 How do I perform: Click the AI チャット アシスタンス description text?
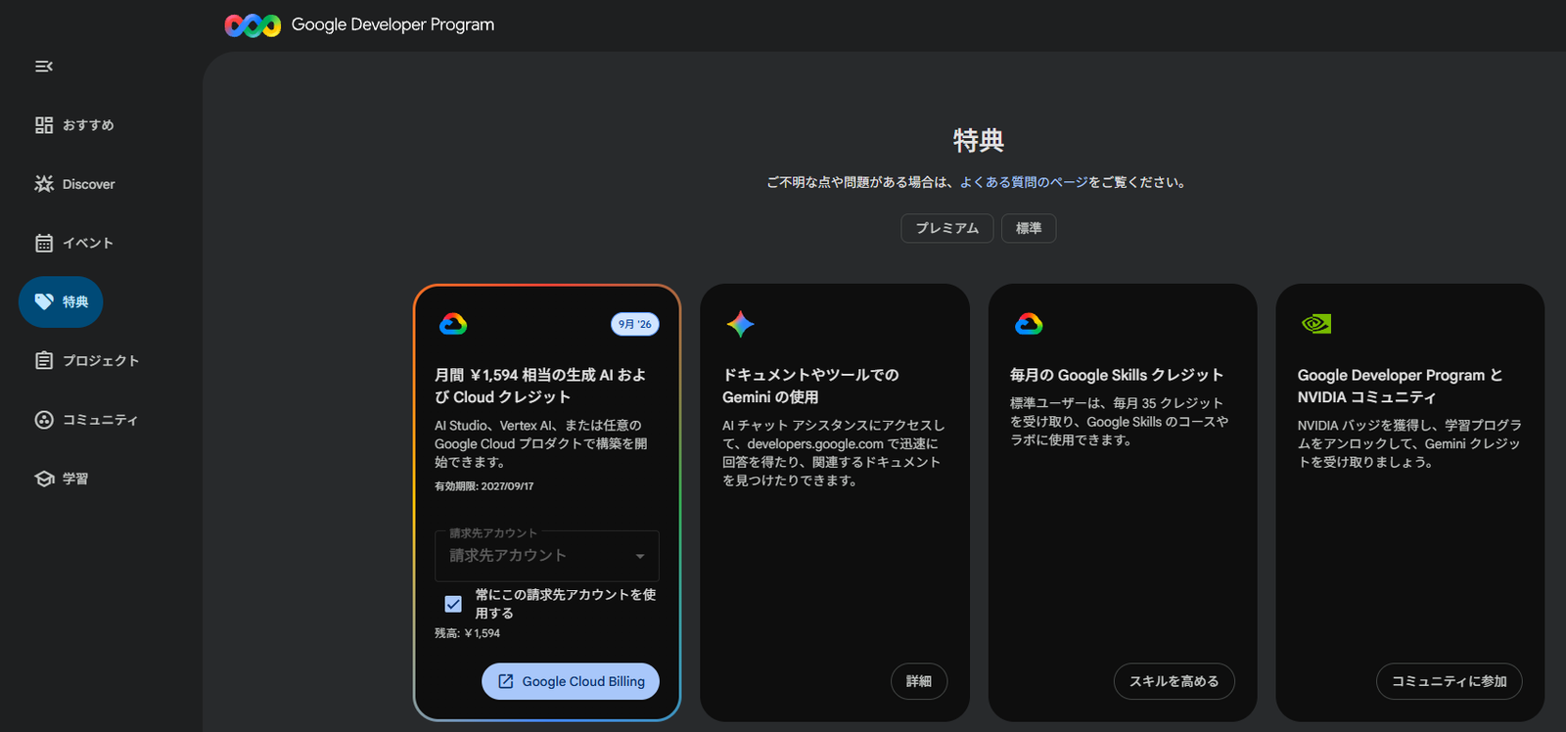(x=834, y=453)
